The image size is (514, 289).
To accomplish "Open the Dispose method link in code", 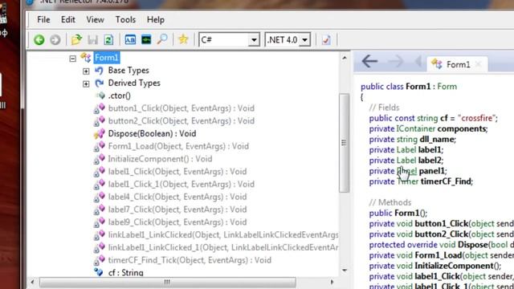I will (x=473, y=245).
